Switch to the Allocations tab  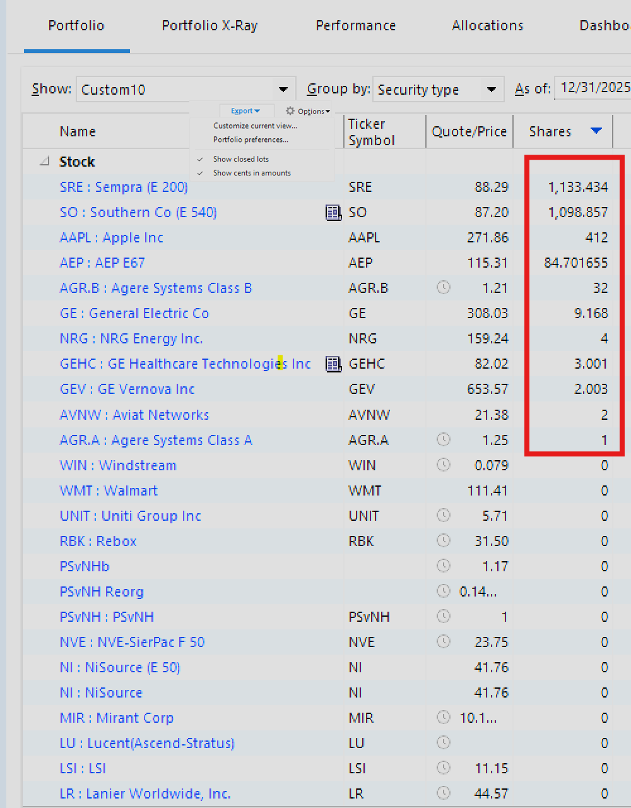click(488, 26)
